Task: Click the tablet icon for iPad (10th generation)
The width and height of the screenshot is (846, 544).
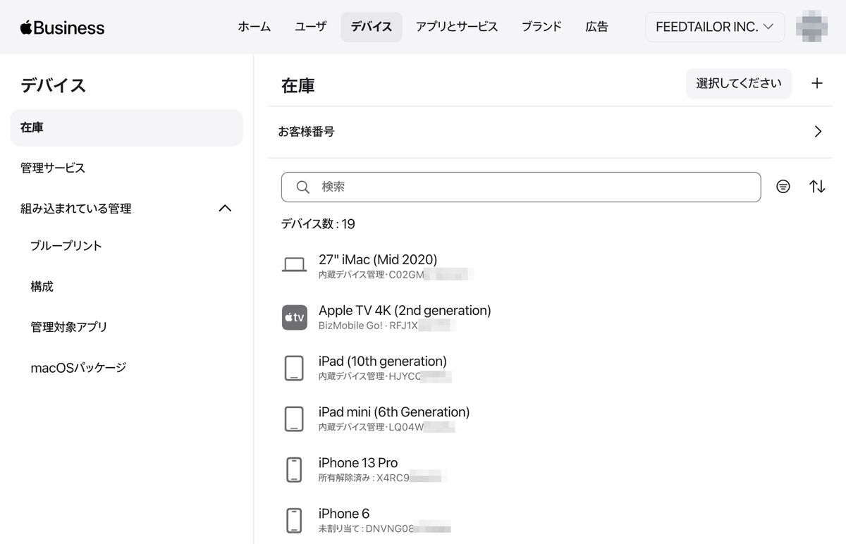Action: coord(294,368)
